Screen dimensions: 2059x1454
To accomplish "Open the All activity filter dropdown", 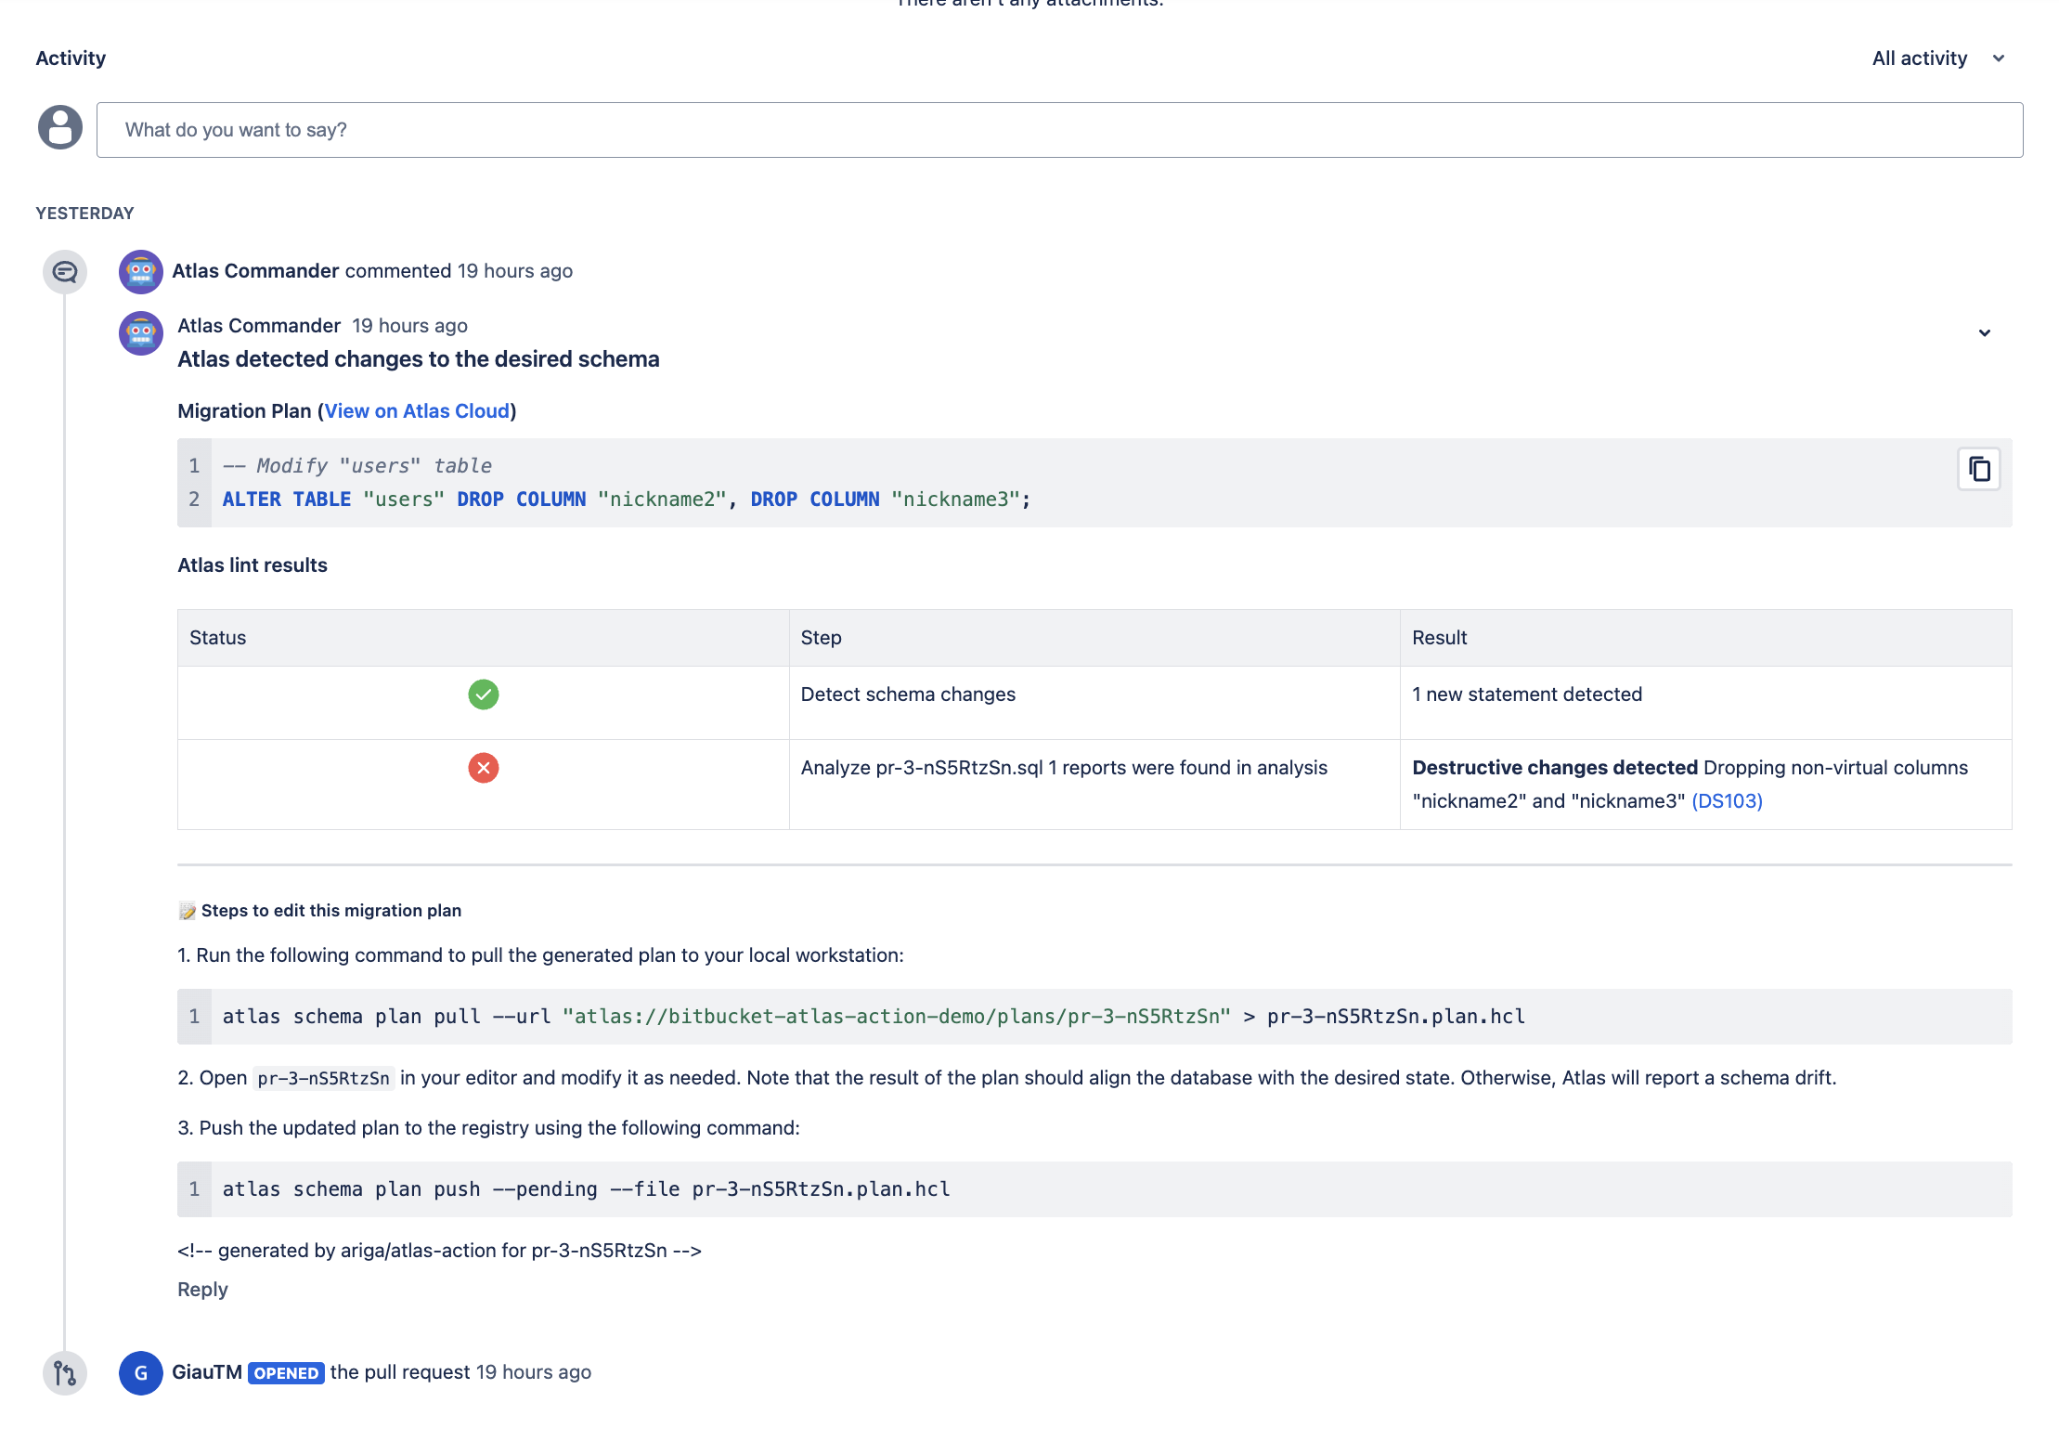I will (1937, 58).
